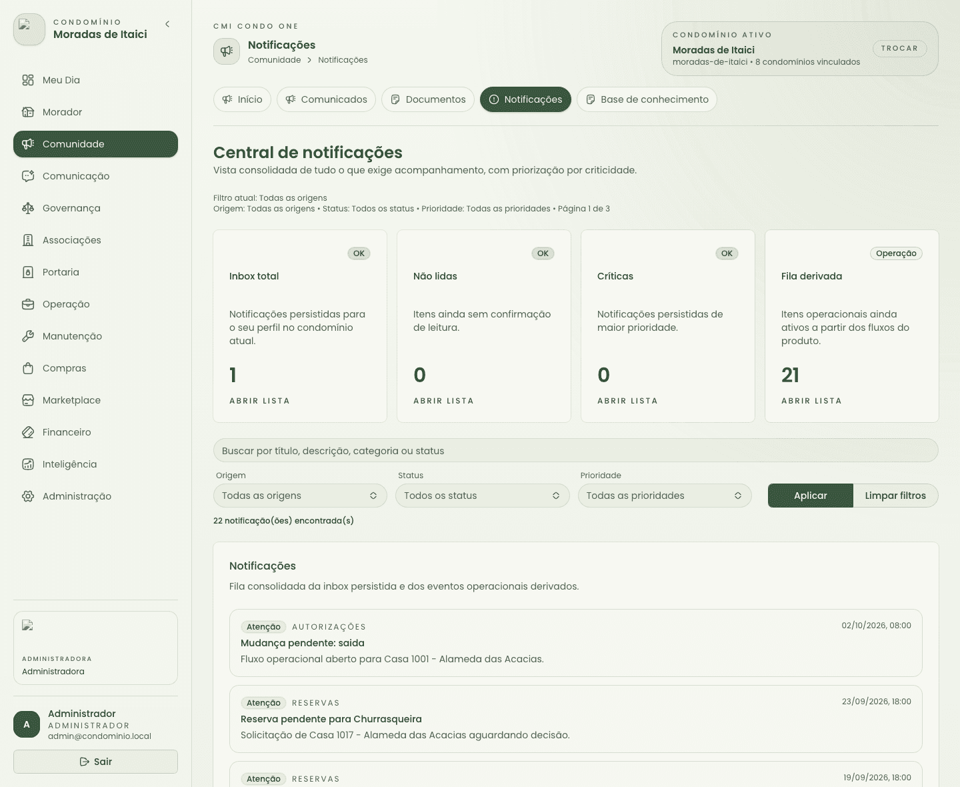Collapse the sidebar with the chevron arrow
The width and height of the screenshot is (960, 787).
click(167, 24)
